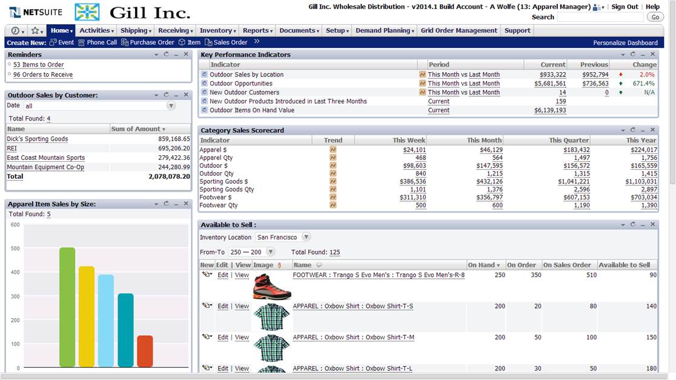Click trend graph icon for Outdoor Opportunities

click(x=423, y=83)
